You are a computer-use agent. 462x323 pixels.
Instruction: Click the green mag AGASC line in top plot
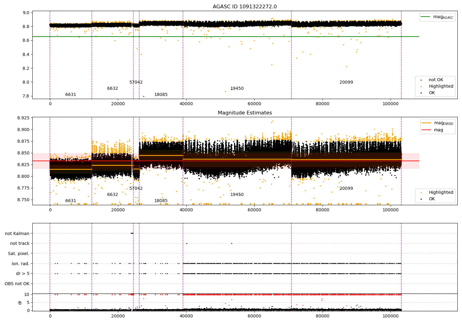point(225,37)
